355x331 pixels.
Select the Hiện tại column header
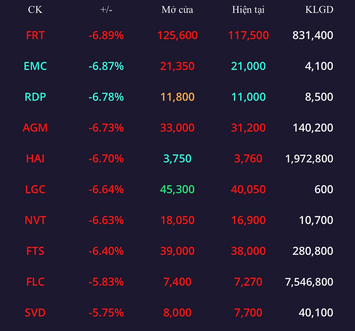tap(248, 10)
